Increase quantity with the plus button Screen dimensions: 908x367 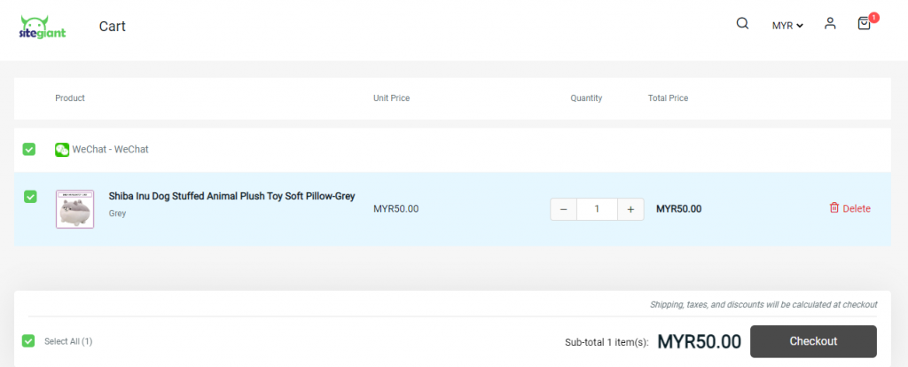click(630, 209)
